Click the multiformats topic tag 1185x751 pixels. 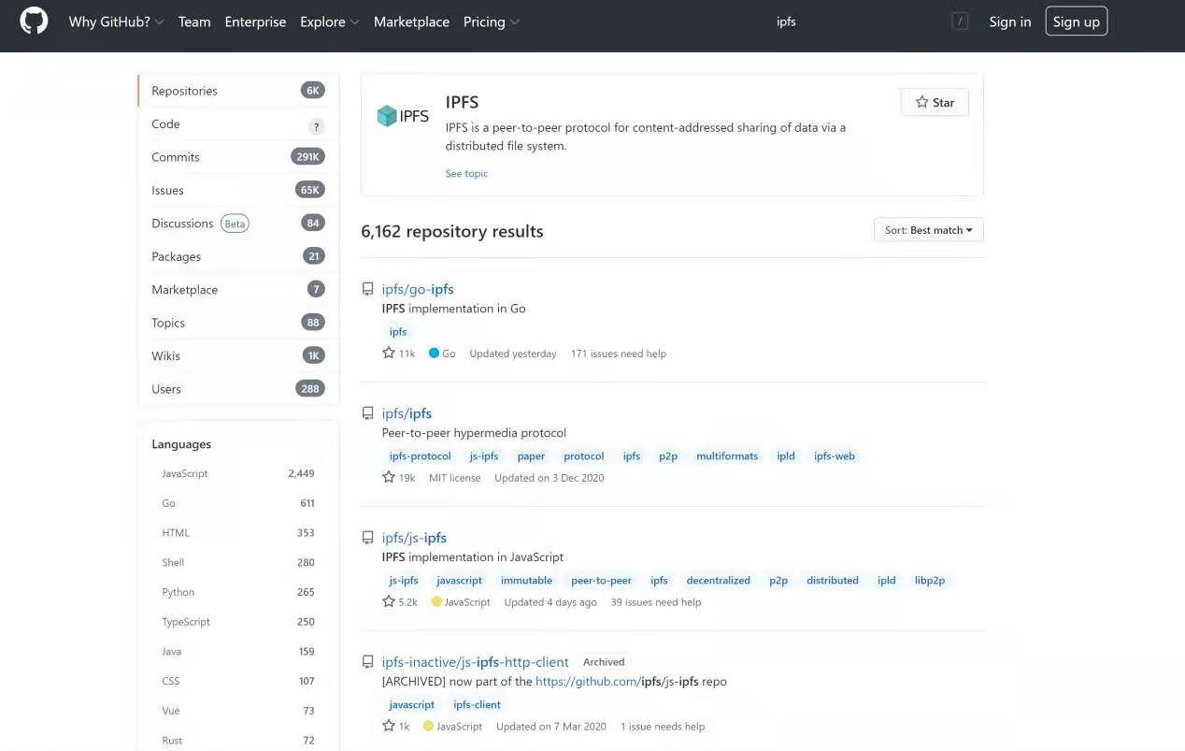(727, 456)
